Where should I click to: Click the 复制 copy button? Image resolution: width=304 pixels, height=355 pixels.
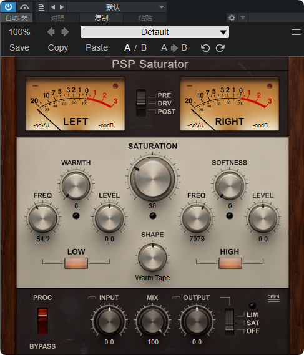pos(101,18)
